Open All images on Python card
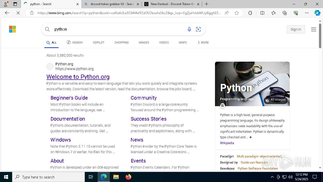This screenshot has width=323, height=182. click(x=276, y=100)
